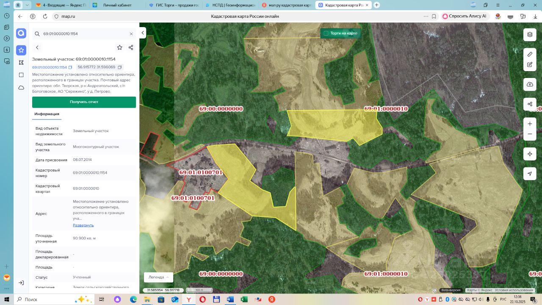
Task: Copy the coordinates 56.915772 31.596069
Action: pyautogui.click(x=120, y=67)
